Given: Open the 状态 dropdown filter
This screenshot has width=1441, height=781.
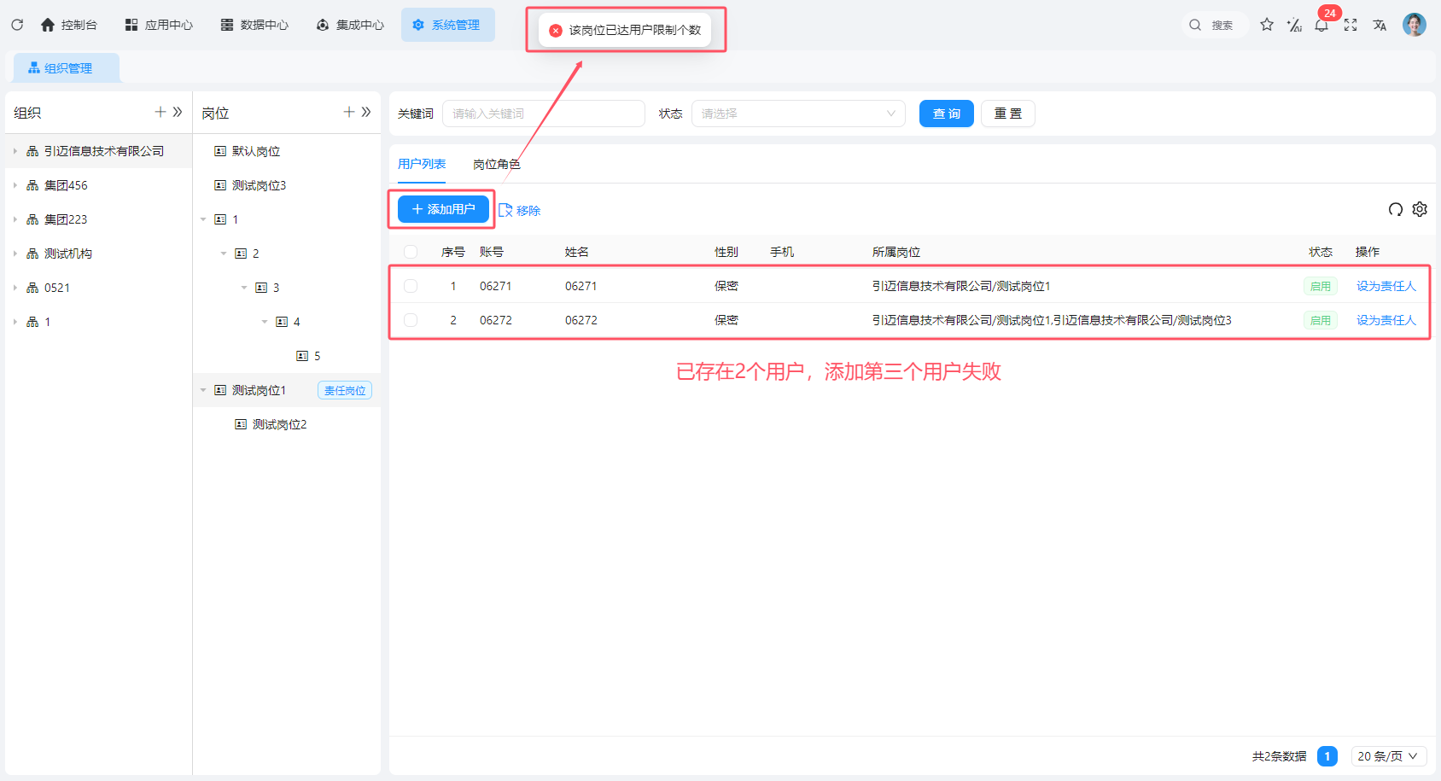Looking at the screenshot, I should click(797, 114).
